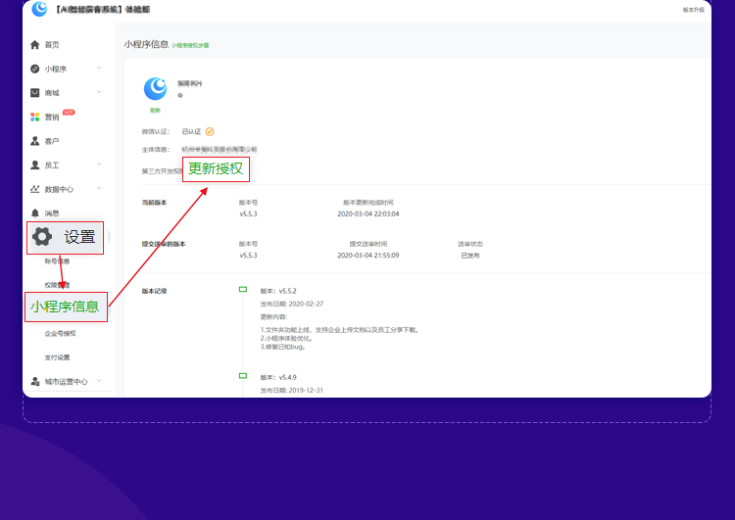The image size is (735, 520).
Task: Click the colorful 营销 marketing icon
Action: pos(35,118)
